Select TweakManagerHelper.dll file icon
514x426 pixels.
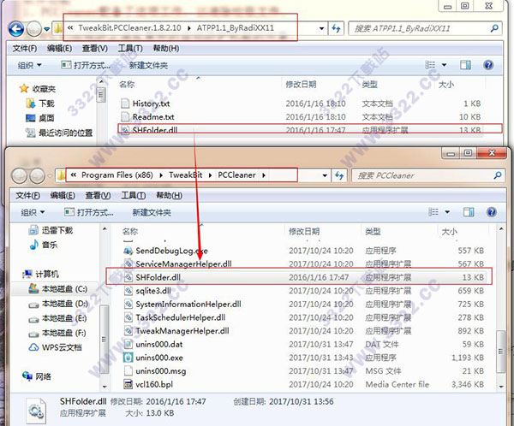(x=128, y=331)
